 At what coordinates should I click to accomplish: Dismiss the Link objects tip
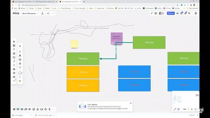coord(131,103)
